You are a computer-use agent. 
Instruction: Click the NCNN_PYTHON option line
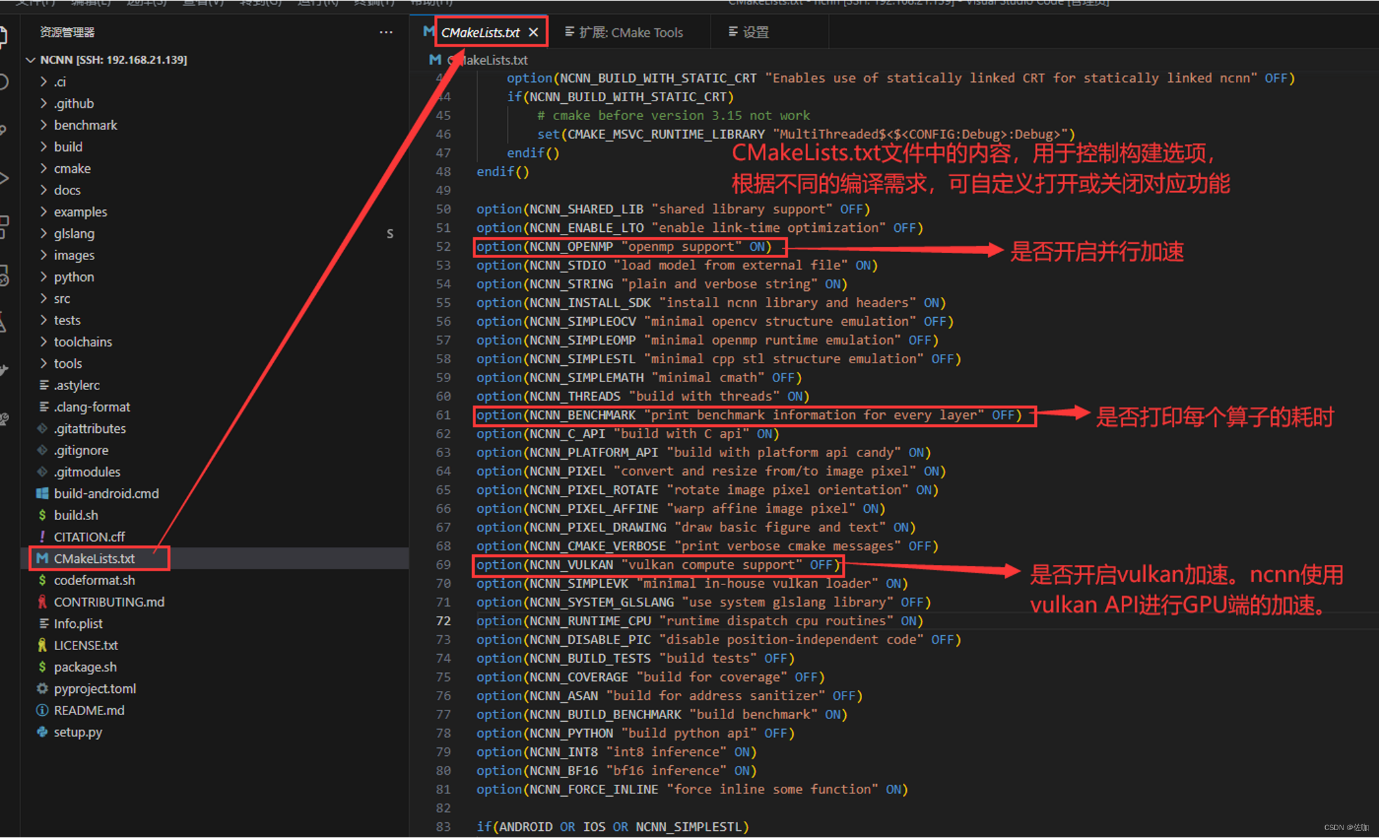tap(635, 733)
